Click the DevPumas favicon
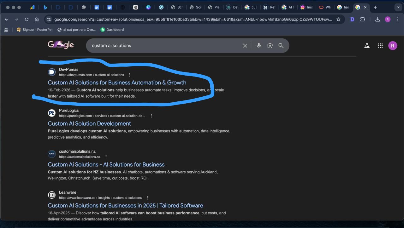 pyautogui.click(x=52, y=72)
